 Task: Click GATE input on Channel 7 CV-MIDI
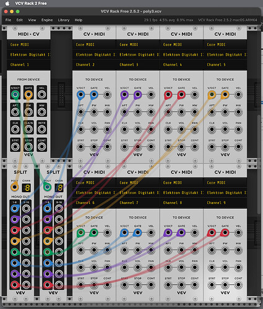(137, 233)
